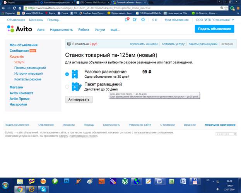The height and width of the screenshot is (193, 241).
Task: Open история link in wallet bar
Action: click(227, 44)
